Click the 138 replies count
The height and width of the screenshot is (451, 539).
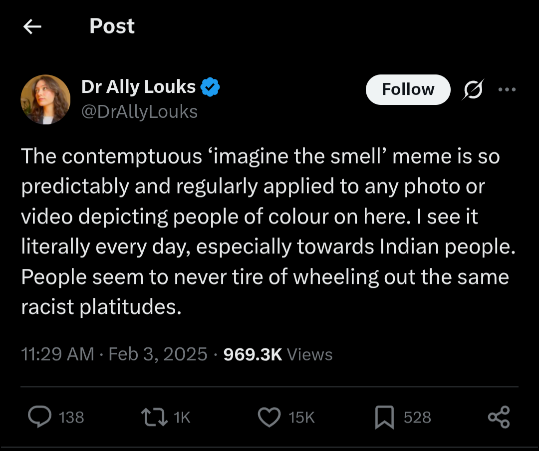(71, 417)
